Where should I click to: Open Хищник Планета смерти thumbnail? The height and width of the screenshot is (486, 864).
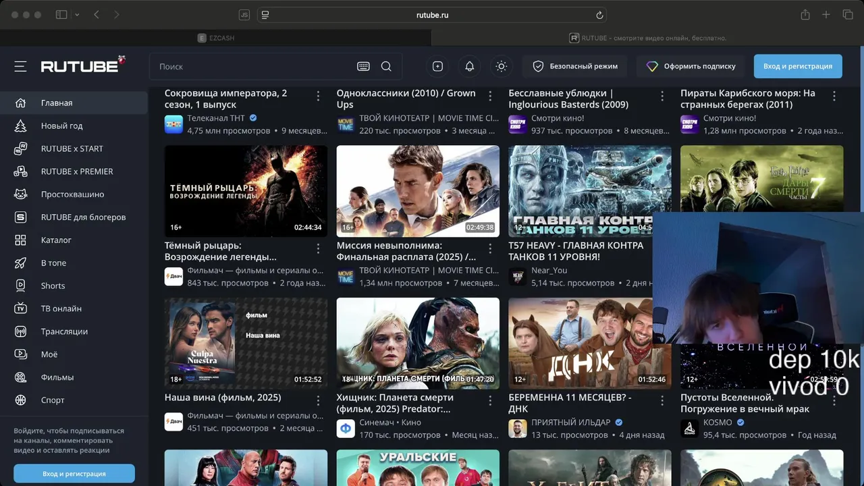pyautogui.click(x=418, y=343)
